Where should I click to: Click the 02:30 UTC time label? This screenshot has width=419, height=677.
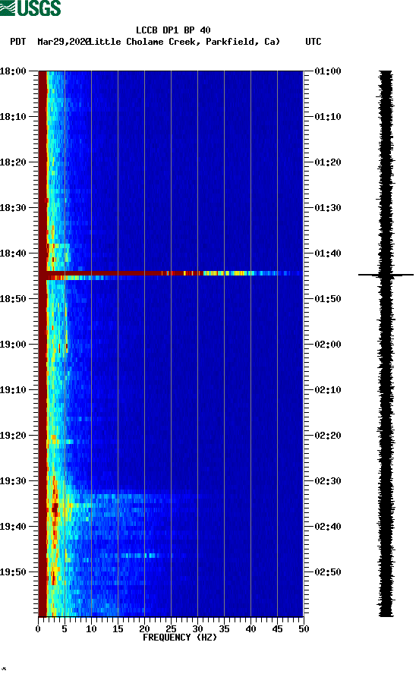click(328, 481)
